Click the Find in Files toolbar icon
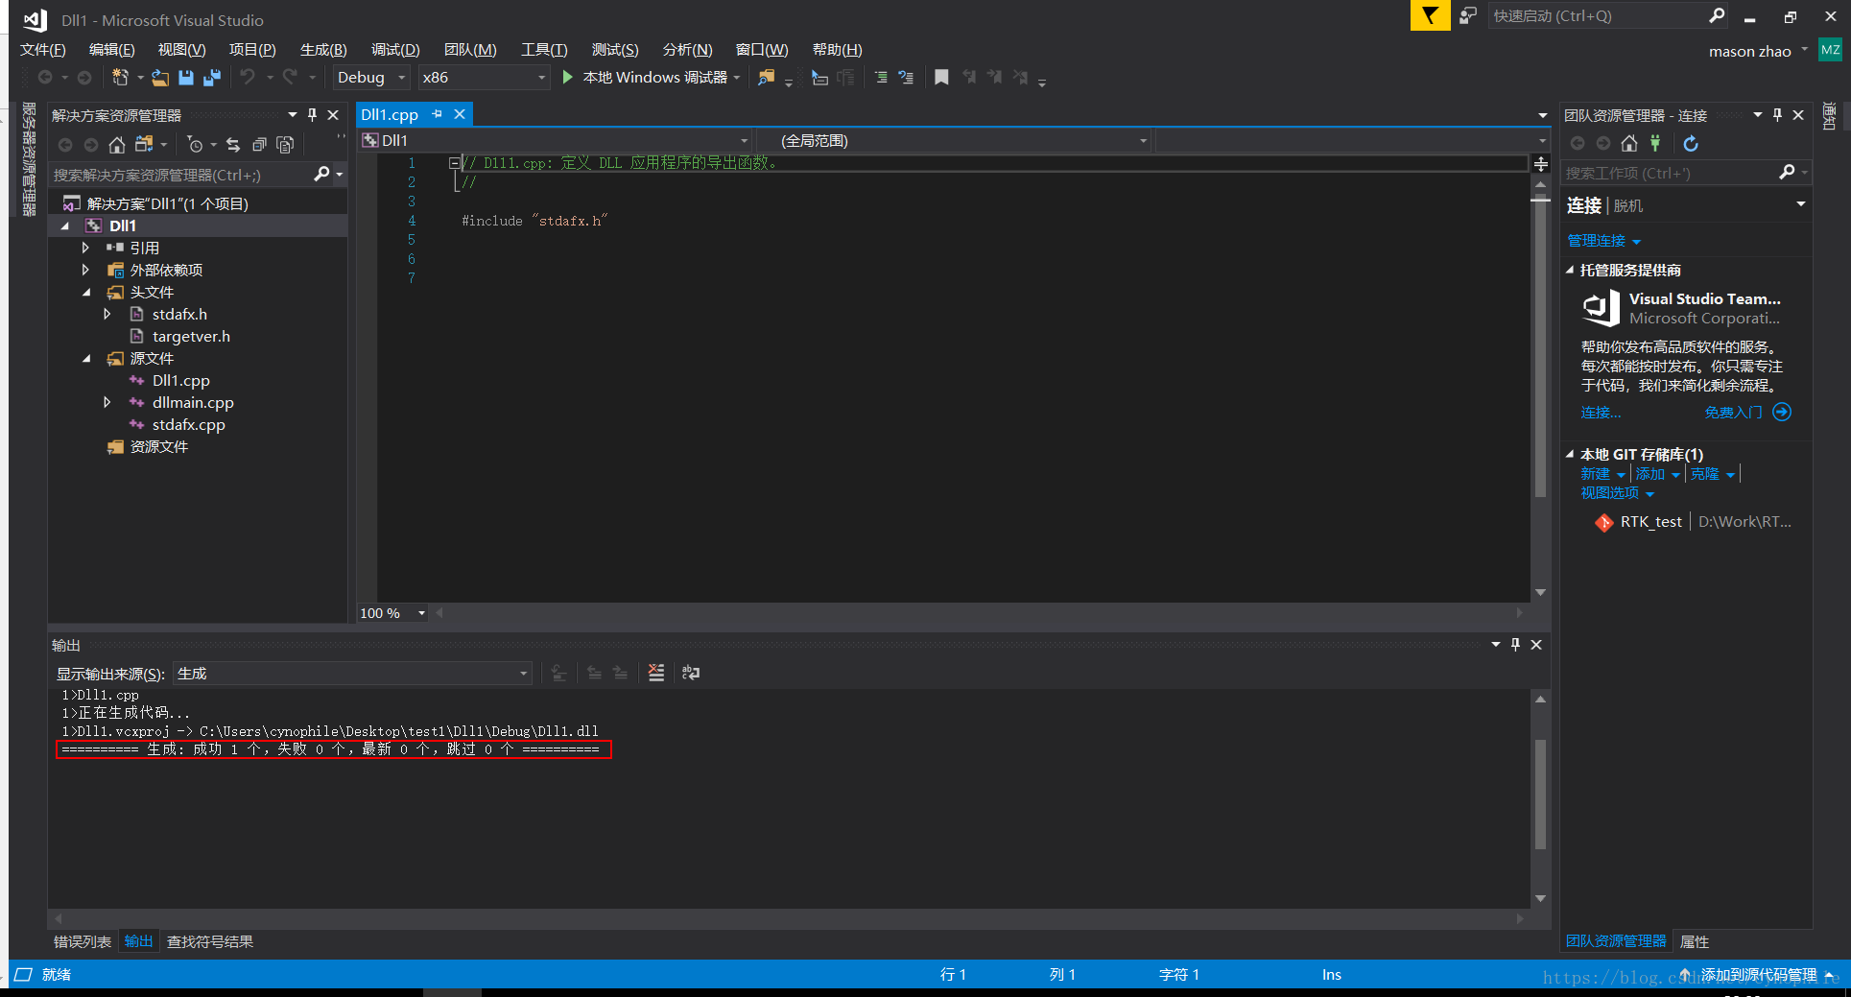Image resolution: width=1851 pixels, height=997 pixels. (x=766, y=77)
